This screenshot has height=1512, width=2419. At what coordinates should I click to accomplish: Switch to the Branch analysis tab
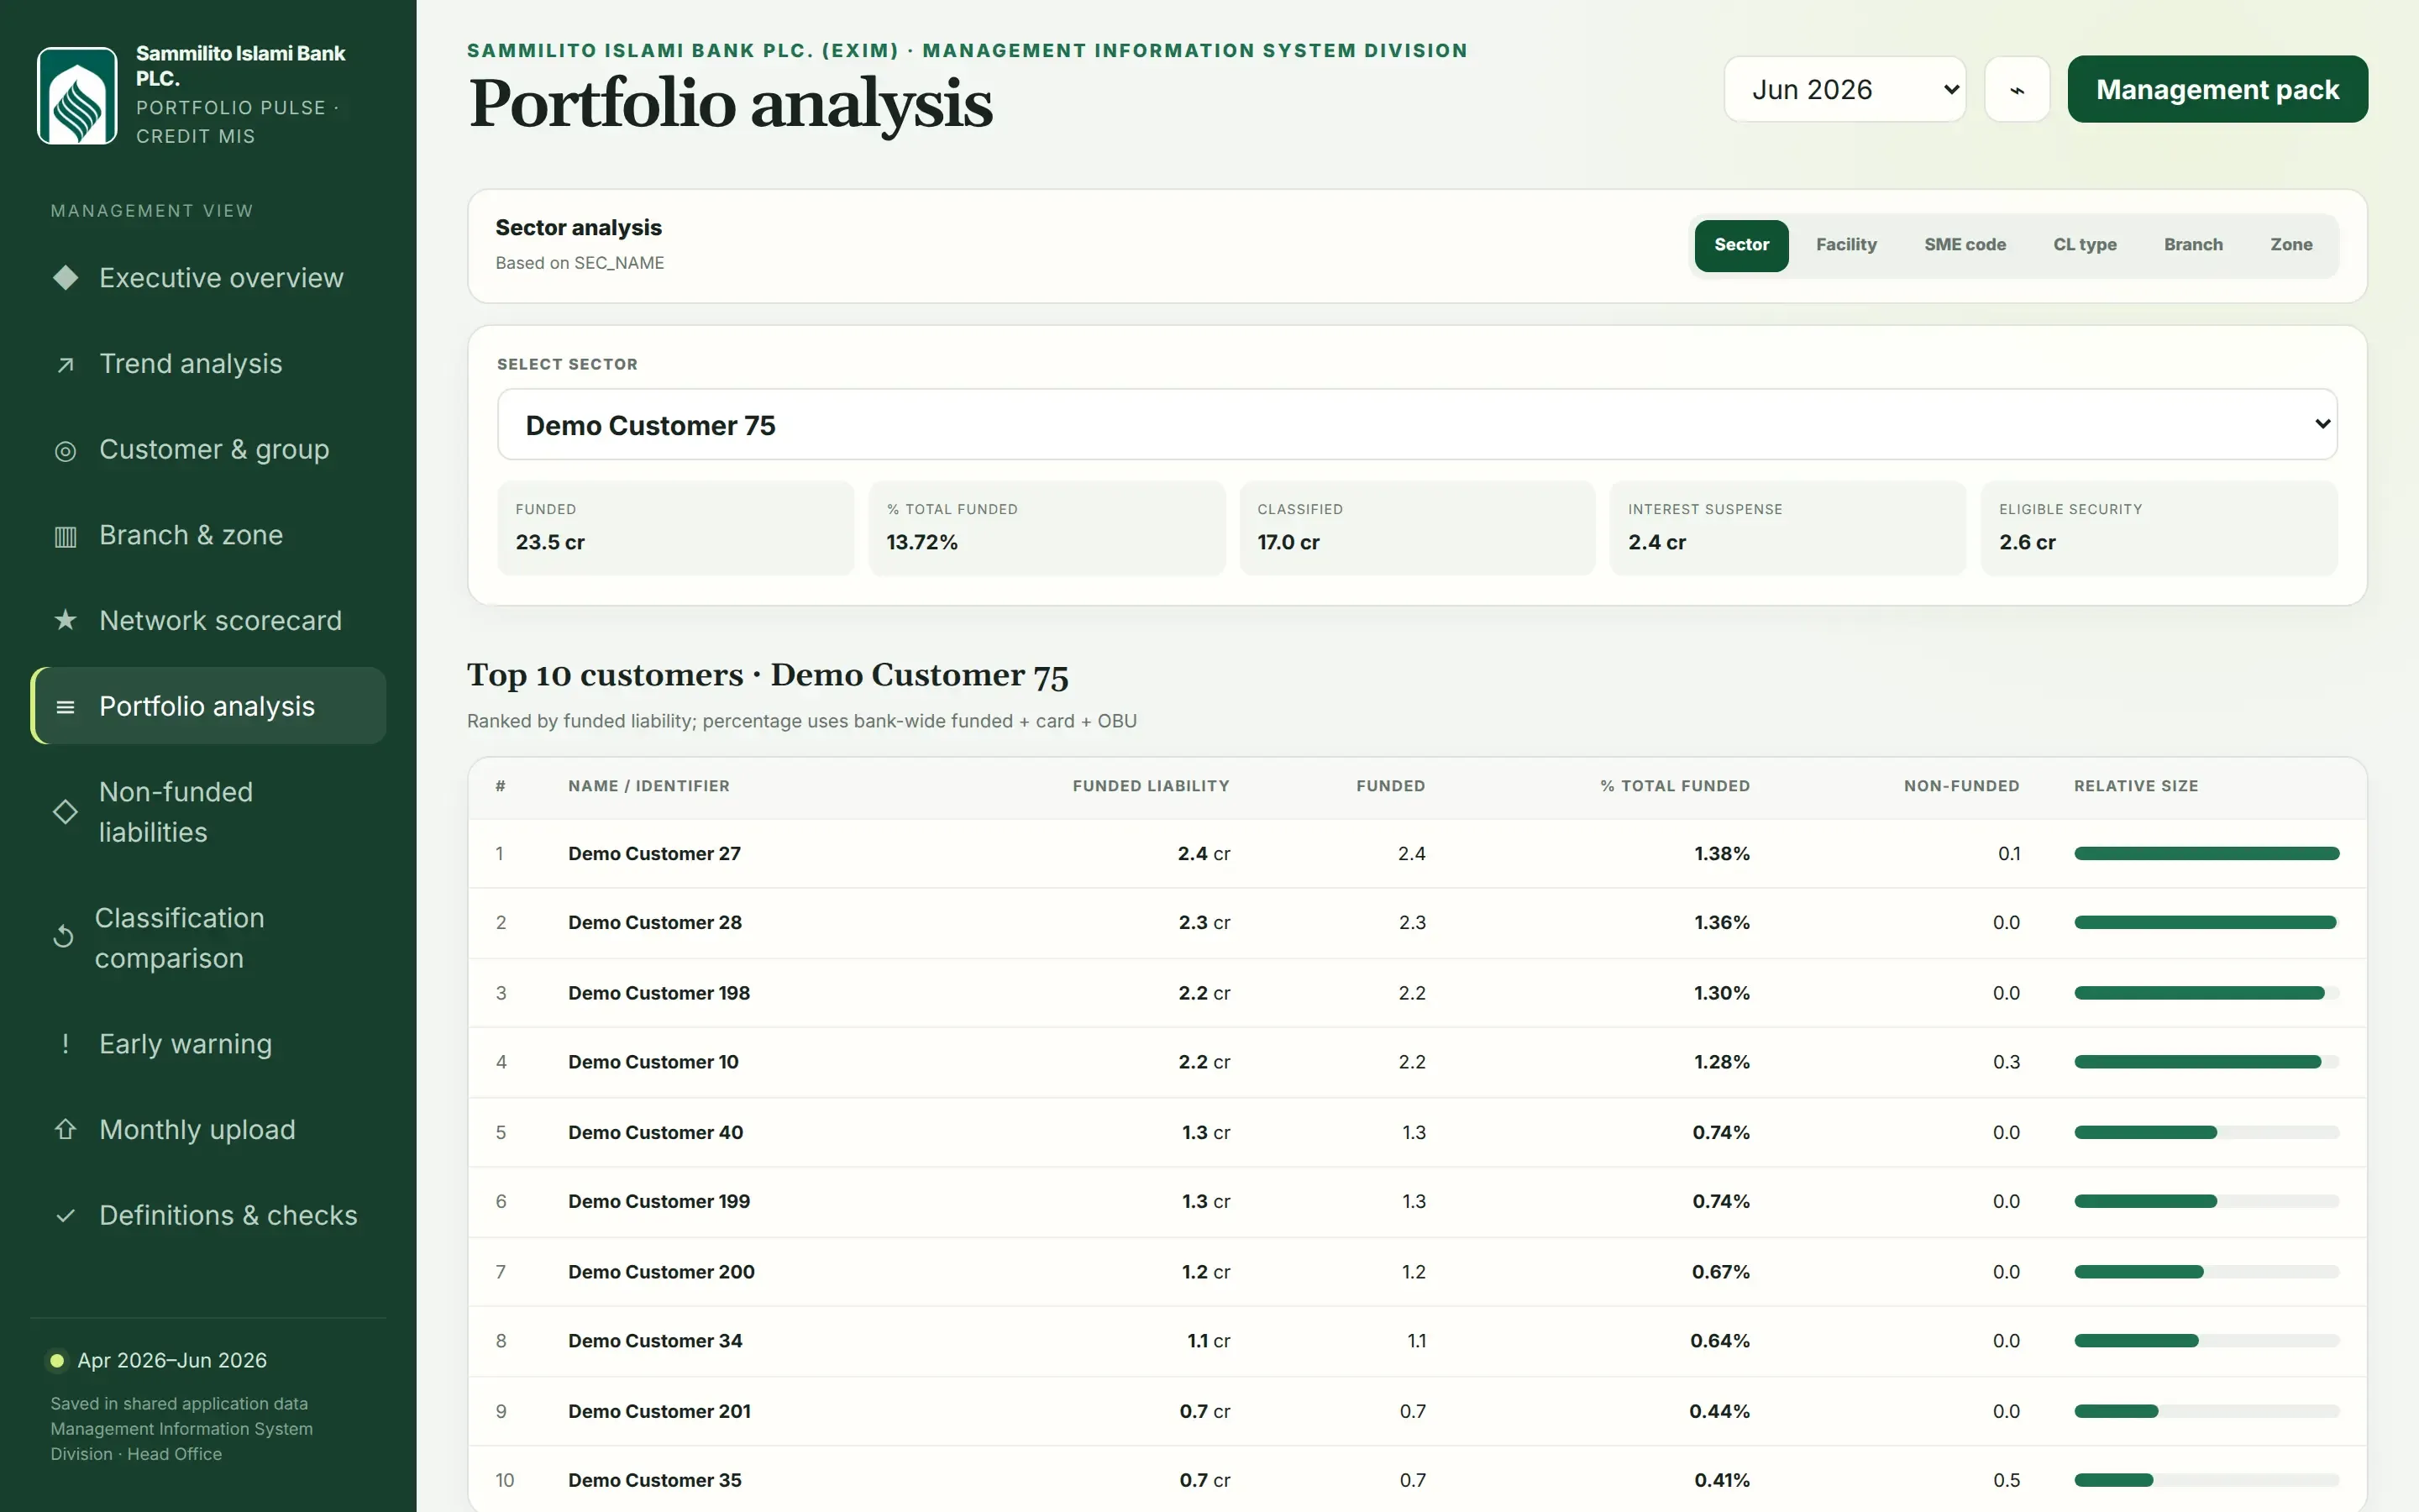(x=2193, y=245)
